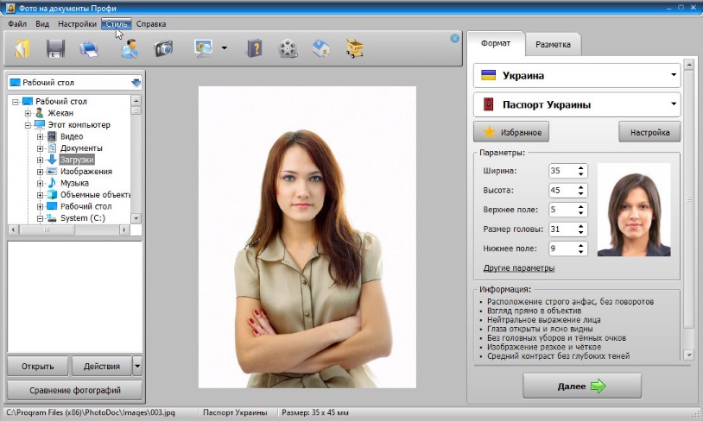Click the camera icon in toolbar

163,48
